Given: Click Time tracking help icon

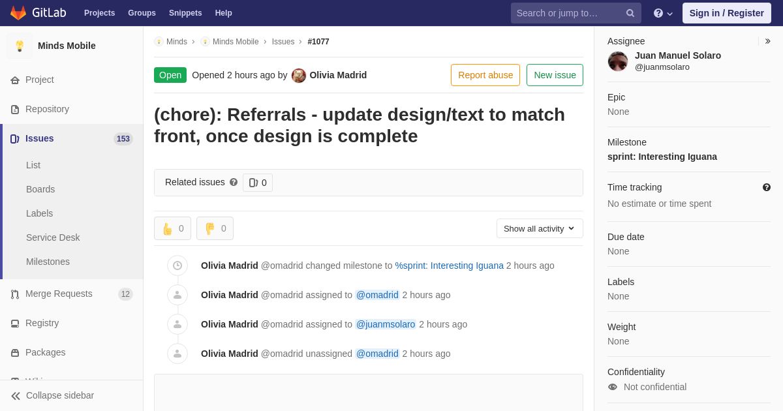Looking at the screenshot, I should click(767, 187).
